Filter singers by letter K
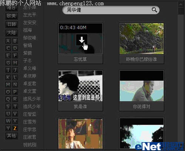The image size is (185, 151). pos(8,77)
